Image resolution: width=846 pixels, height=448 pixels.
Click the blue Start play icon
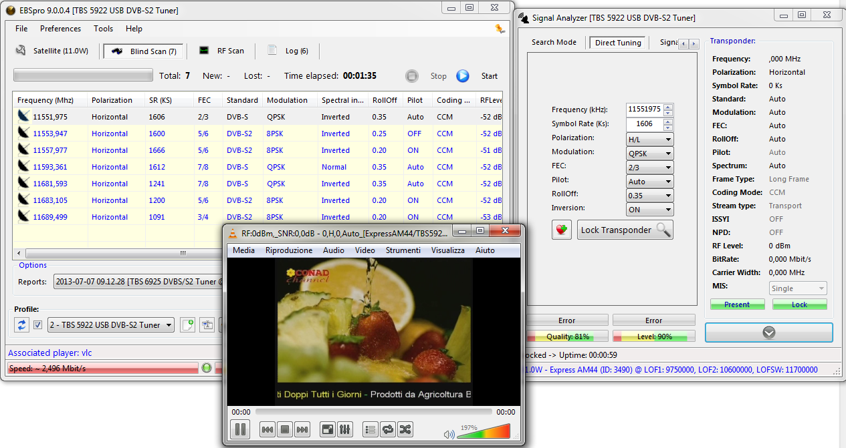tap(463, 76)
